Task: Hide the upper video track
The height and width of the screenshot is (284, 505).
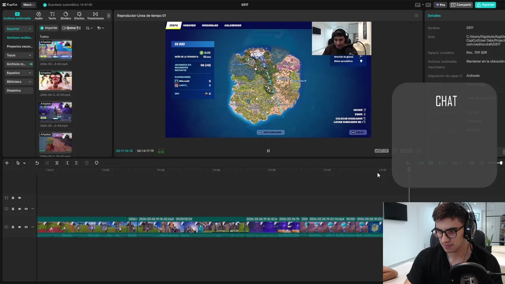Action: coord(19,209)
